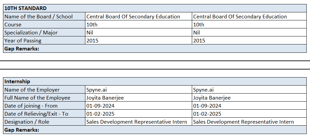
Task: Click the Specialization / Major label cell
Action: pos(31,32)
